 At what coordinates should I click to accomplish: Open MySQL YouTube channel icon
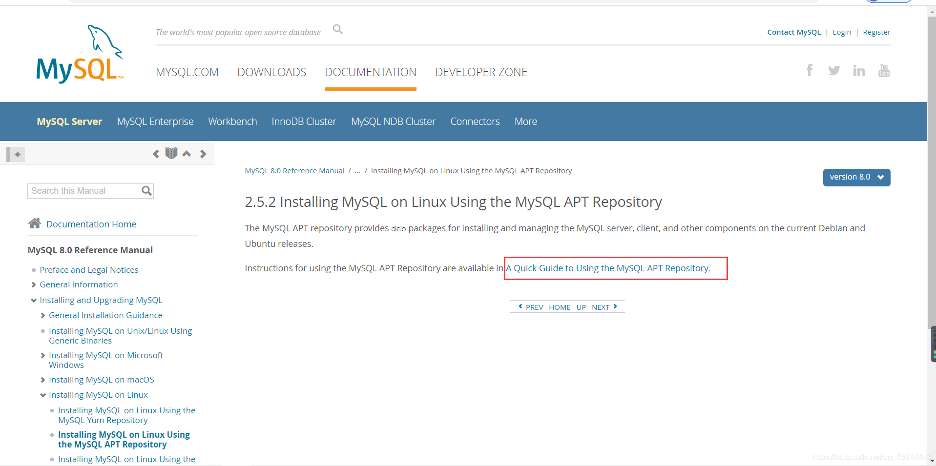(x=884, y=71)
